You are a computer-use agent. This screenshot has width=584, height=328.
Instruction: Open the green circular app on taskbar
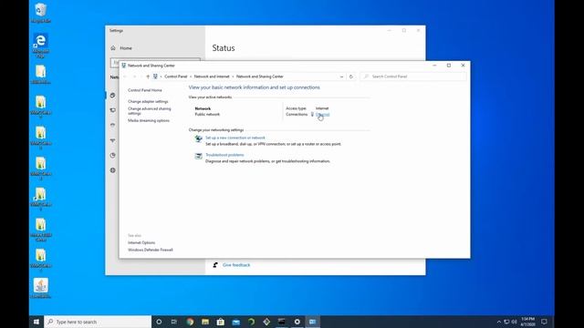(251, 322)
